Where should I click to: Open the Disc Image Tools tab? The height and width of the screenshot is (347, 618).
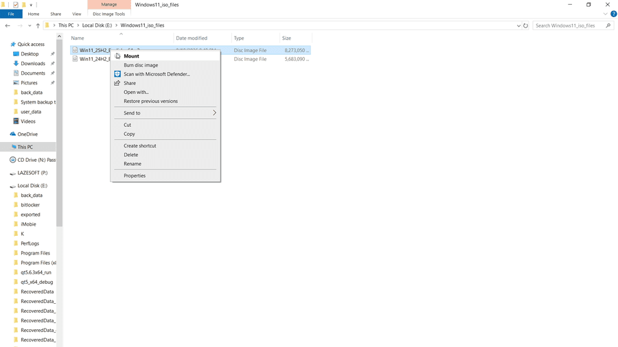(x=108, y=14)
